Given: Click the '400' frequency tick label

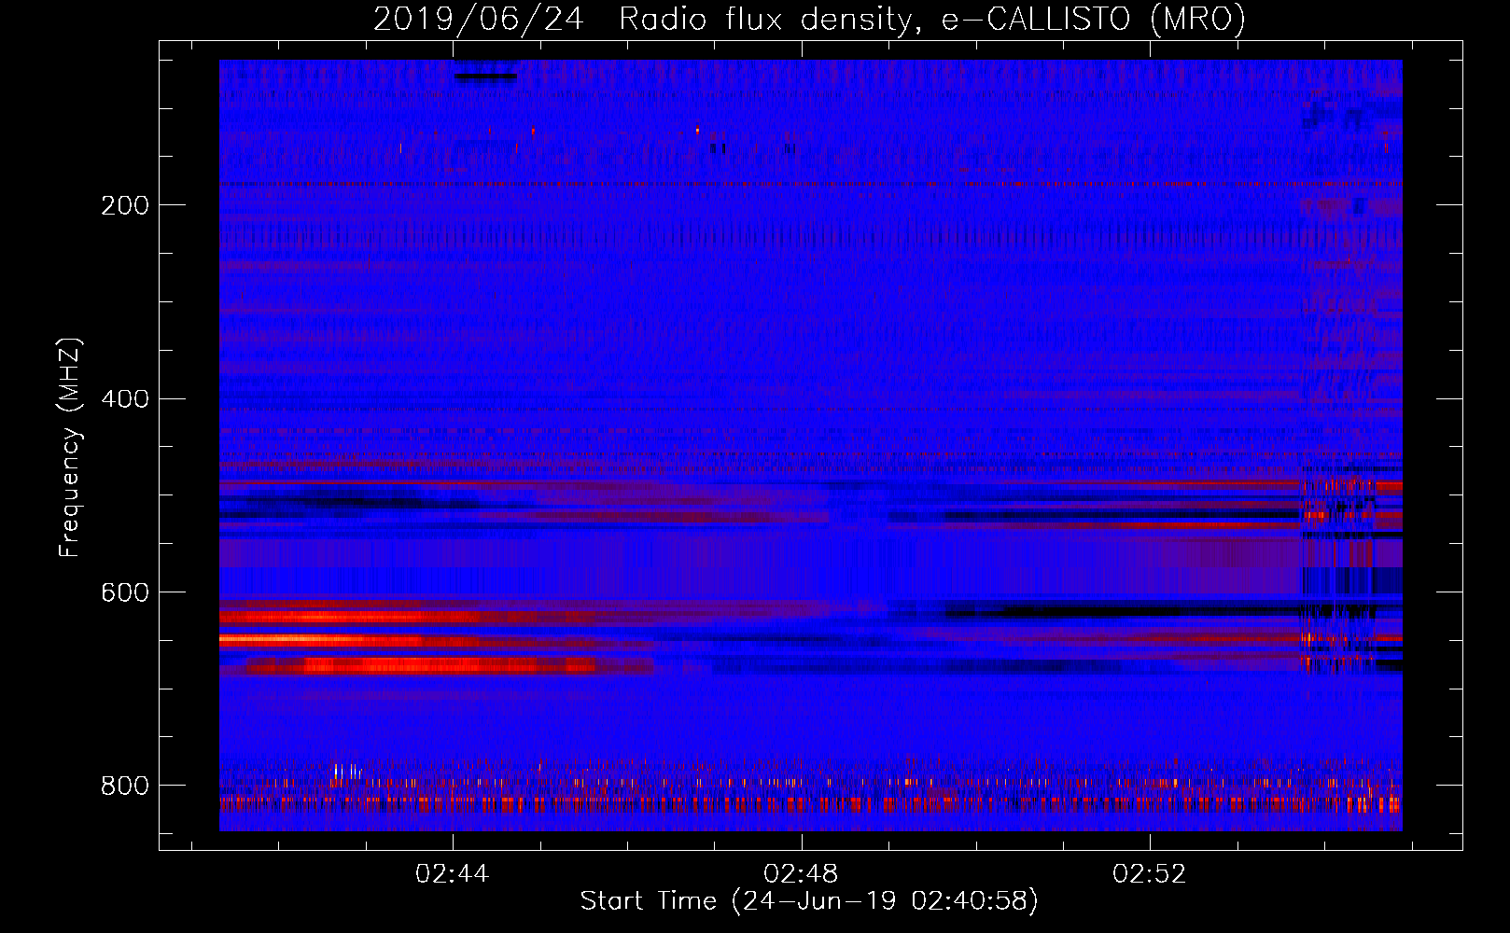Looking at the screenshot, I should pos(124,399).
